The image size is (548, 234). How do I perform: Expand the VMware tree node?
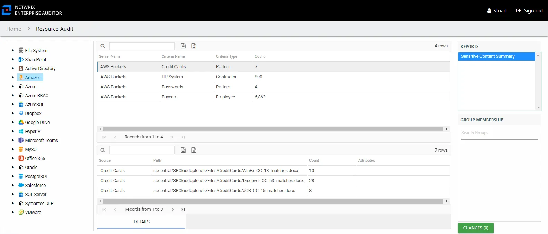(13, 212)
